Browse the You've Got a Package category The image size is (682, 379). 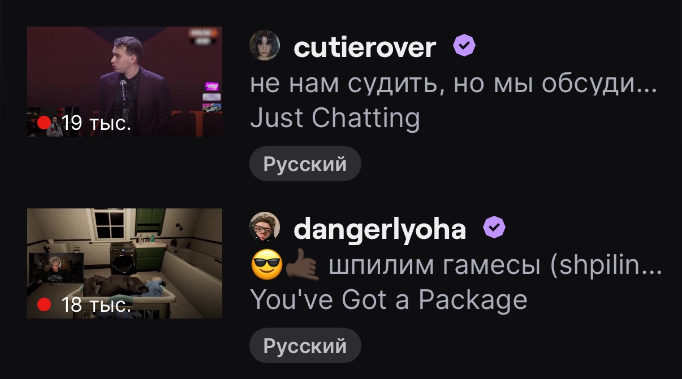(x=389, y=300)
